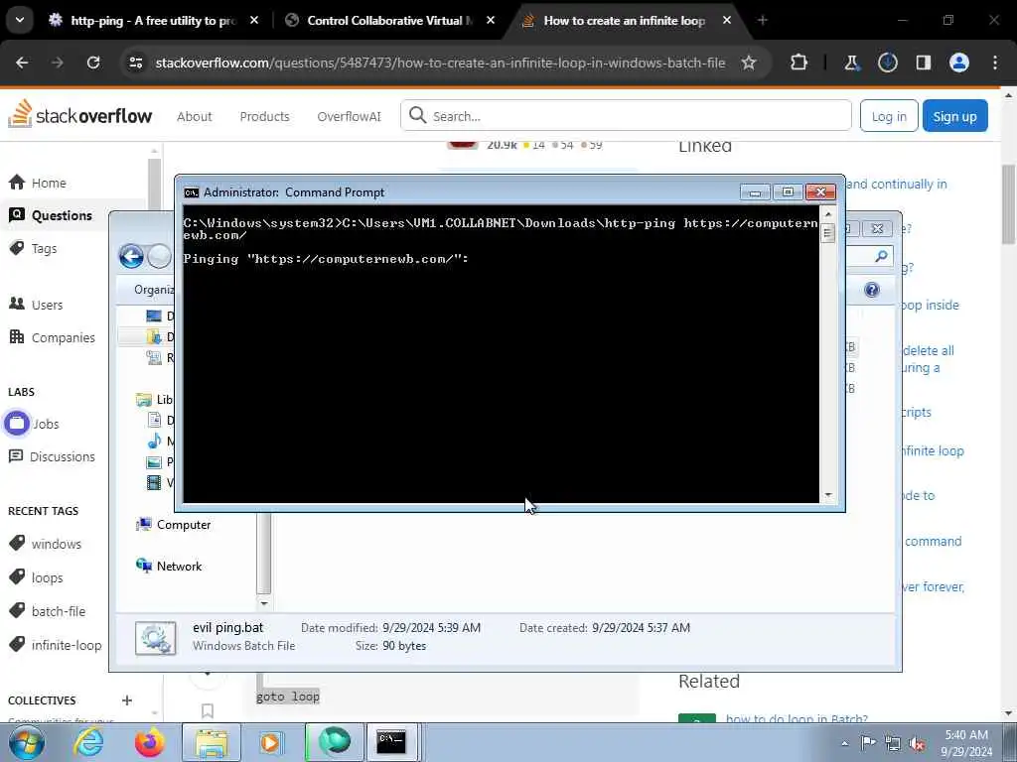The width and height of the screenshot is (1017, 762).
Task: Open the taskbar clock showing 5:40 AM
Action: point(966,743)
